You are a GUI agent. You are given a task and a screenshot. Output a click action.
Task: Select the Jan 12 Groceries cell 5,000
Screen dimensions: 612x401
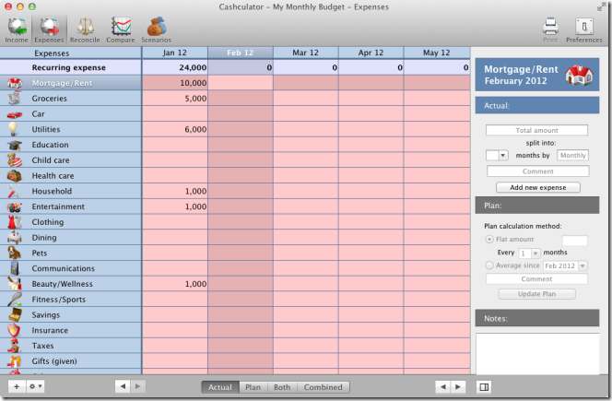[x=175, y=99]
